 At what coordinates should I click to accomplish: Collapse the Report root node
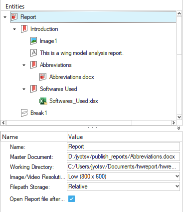click(x=5, y=17)
